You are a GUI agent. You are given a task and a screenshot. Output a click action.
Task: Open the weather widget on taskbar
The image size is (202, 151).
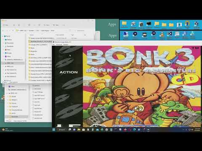click(x=8, y=130)
